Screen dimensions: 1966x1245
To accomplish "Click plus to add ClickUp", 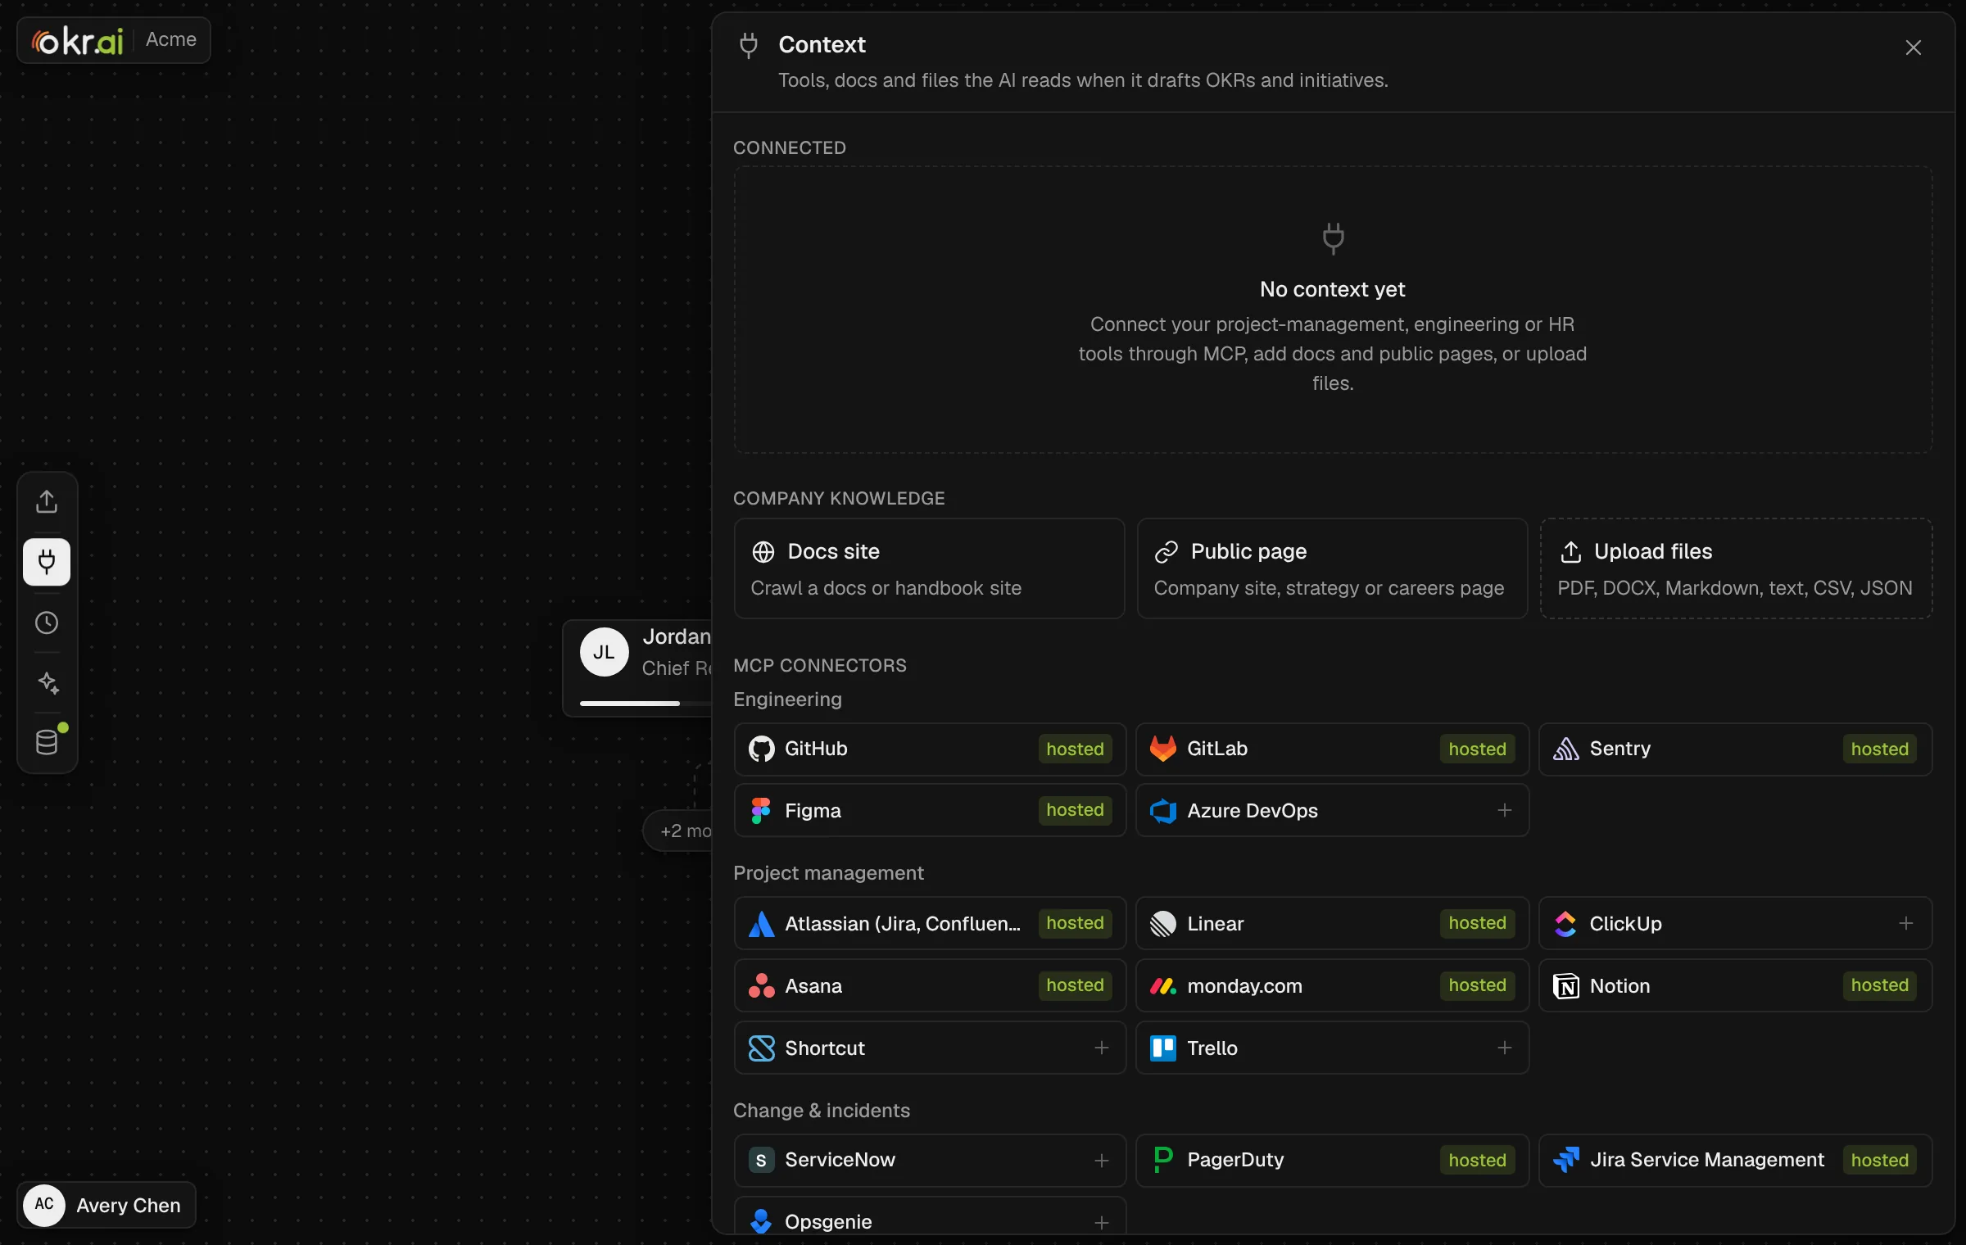I will pyautogui.click(x=1906, y=923).
